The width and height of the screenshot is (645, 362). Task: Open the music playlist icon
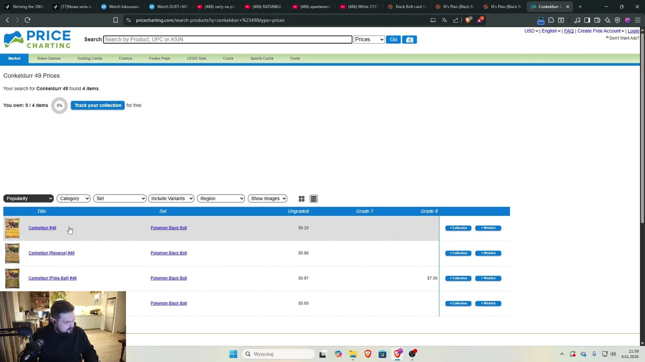pyautogui.click(x=577, y=20)
